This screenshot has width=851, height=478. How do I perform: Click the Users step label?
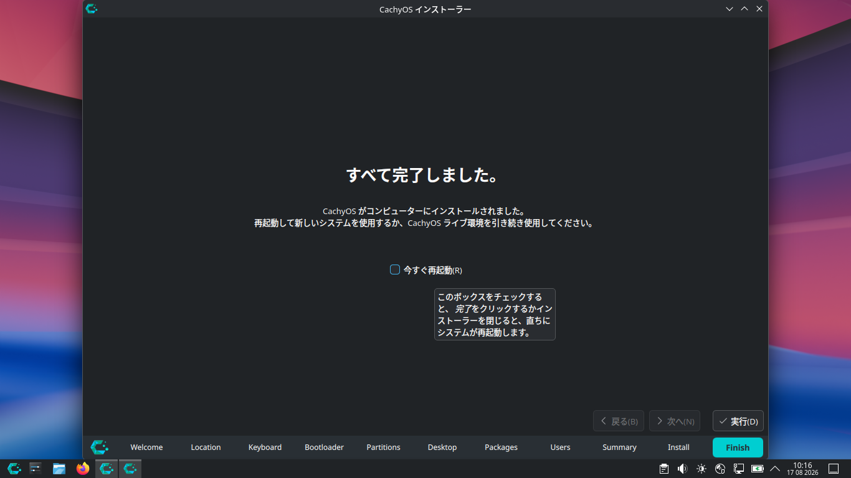(560, 448)
